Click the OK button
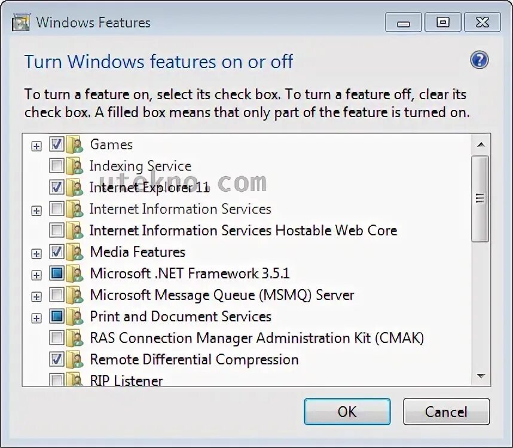The image size is (513, 448). click(347, 412)
